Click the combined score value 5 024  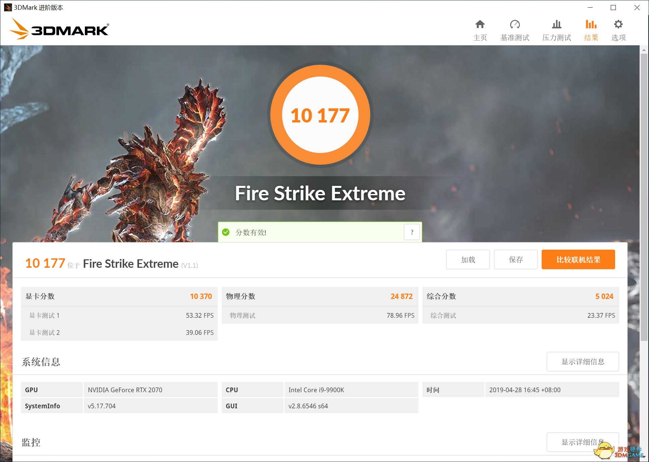tap(604, 296)
